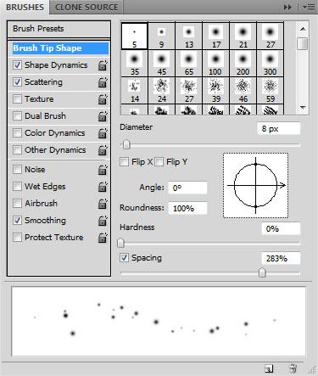Screen dimensions: 318x376
Task: Click the delete brush trash icon
Action: tap(293, 368)
